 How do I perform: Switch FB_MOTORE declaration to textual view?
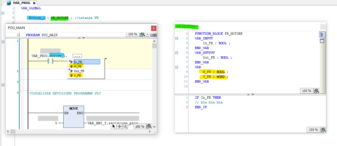[322, 35]
